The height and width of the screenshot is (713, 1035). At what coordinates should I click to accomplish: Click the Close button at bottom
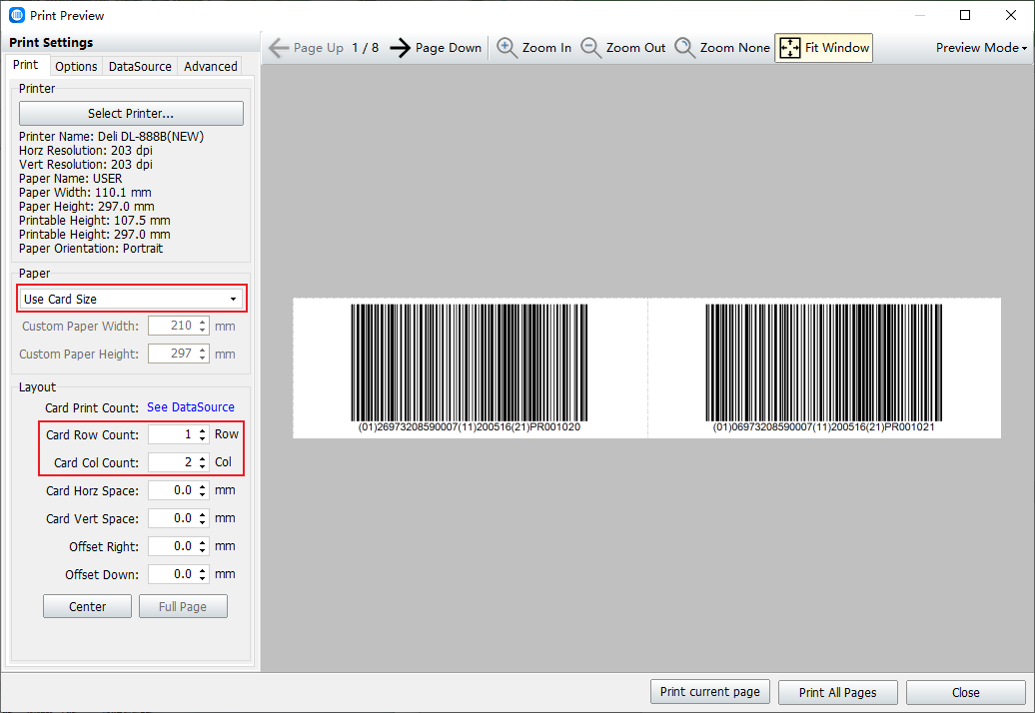coord(966,693)
